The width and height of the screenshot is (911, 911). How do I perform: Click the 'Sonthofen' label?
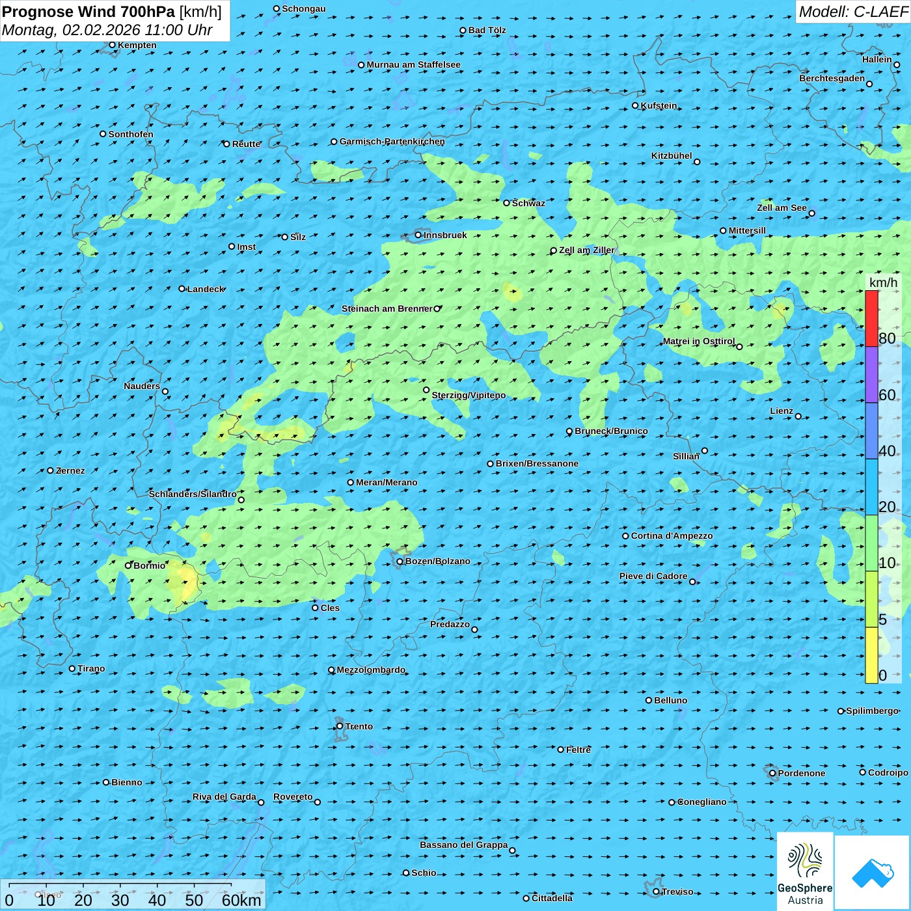click(131, 134)
